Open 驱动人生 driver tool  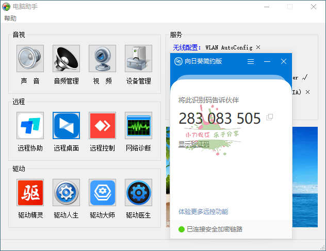coord(66,192)
